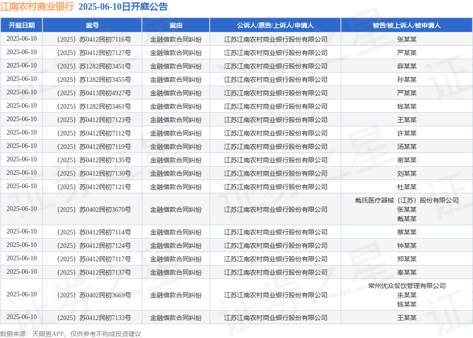
Task: Click the 公诉人/原告/上诉人/申请人 column header
Action: click(275, 25)
